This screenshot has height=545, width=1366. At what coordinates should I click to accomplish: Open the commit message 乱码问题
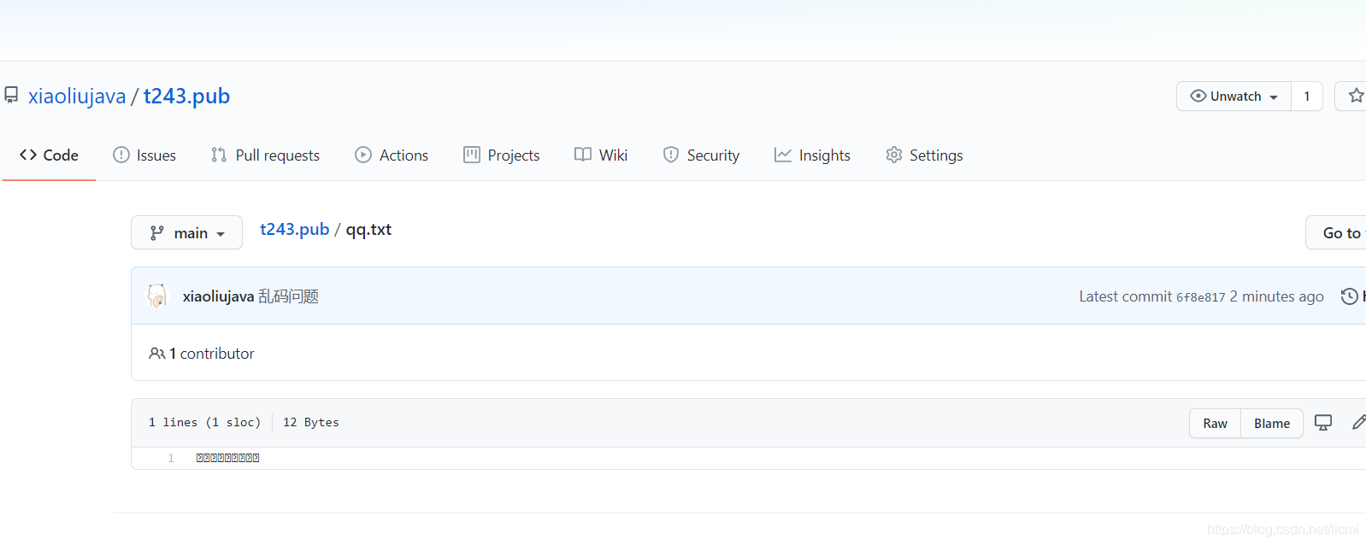pos(288,296)
